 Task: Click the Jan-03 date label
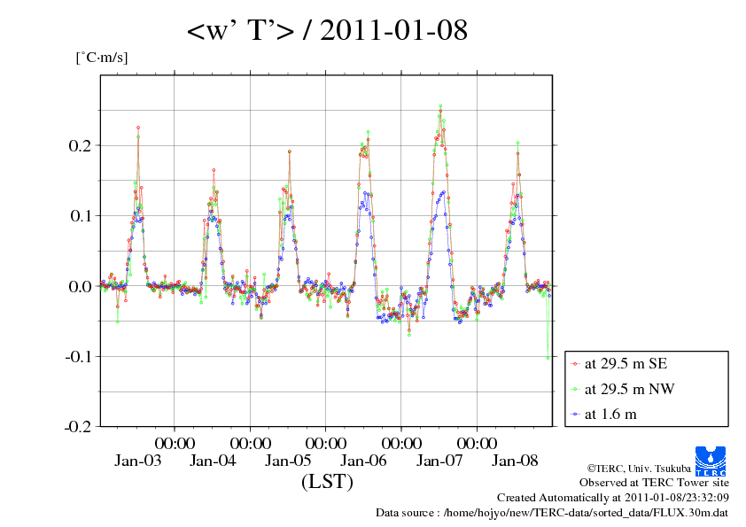[137, 461]
